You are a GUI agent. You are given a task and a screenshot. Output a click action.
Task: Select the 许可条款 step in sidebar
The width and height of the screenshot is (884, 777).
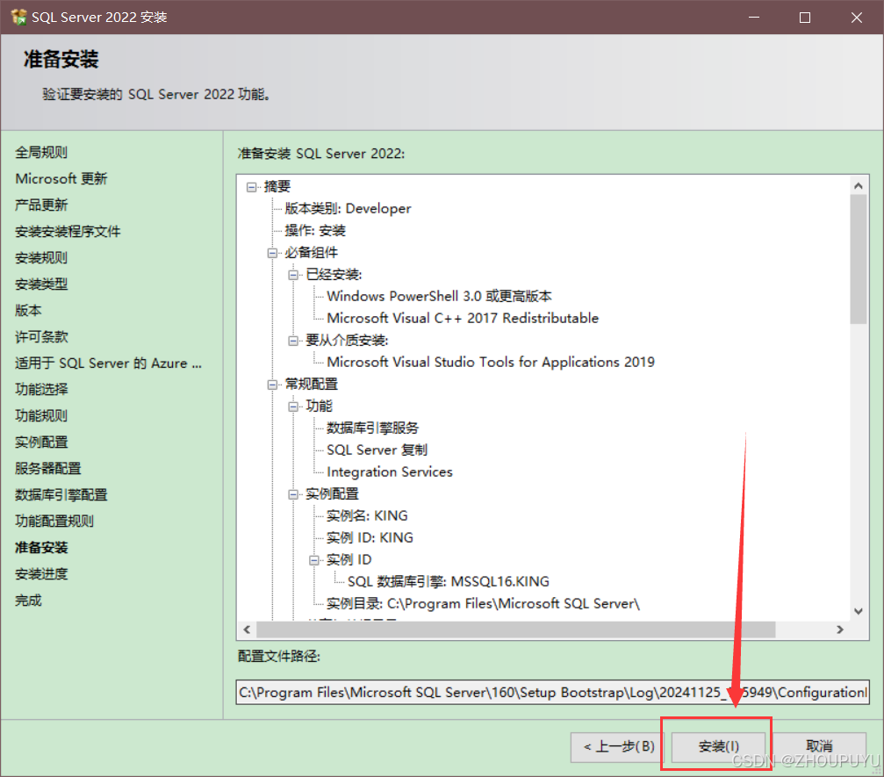(x=41, y=337)
